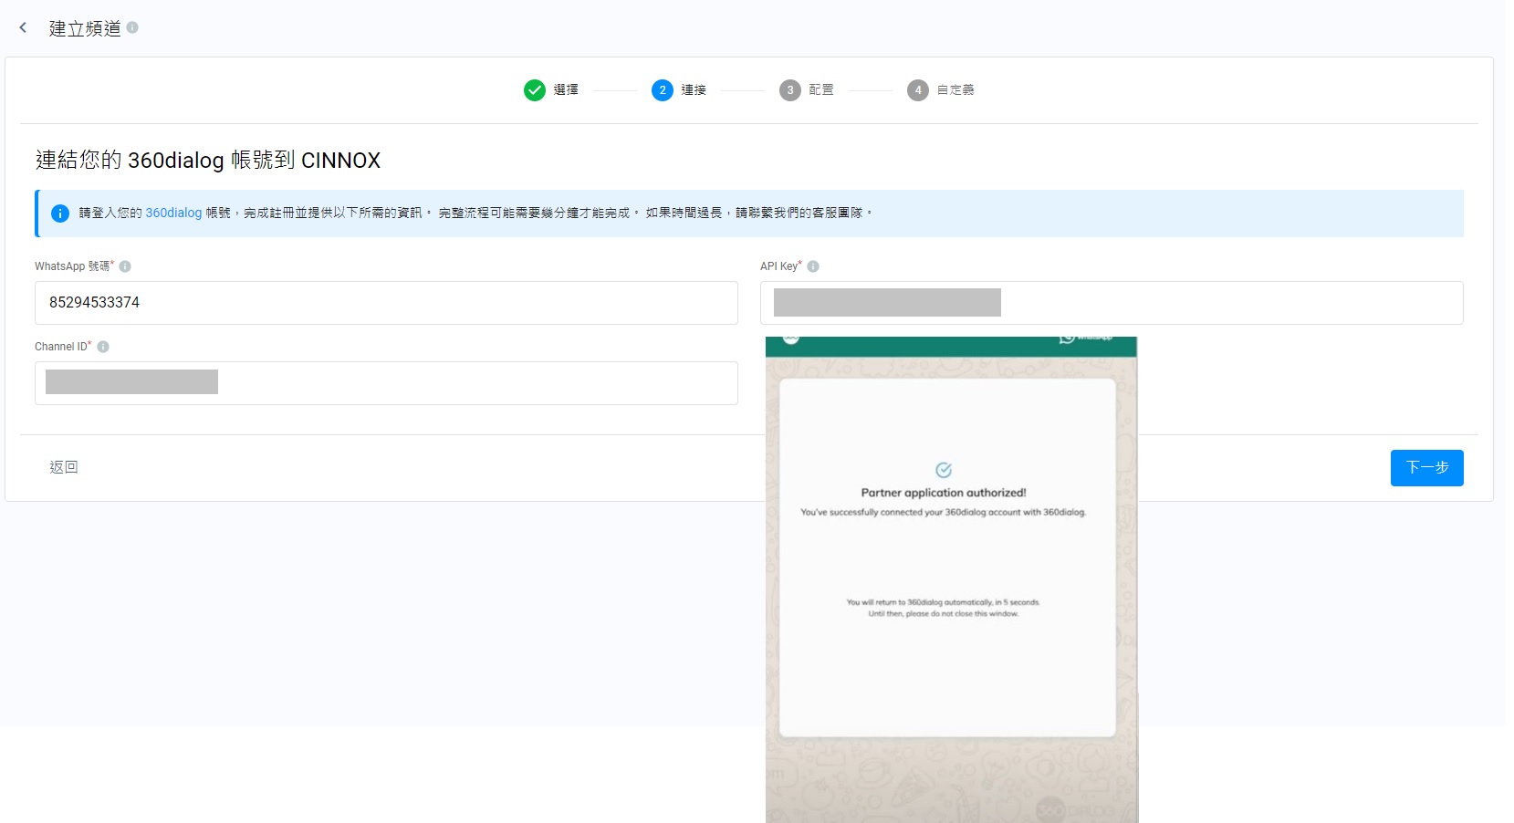1514x823 pixels.
Task: Select step 2 連接 circle
Action: pos(663,89)
